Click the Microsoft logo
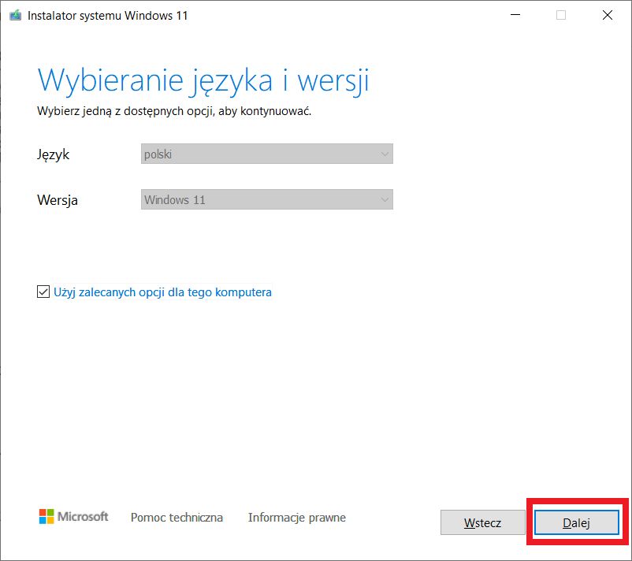Viewport: 632px width, 561px height. pyautogui.click(x=75, y=516)
